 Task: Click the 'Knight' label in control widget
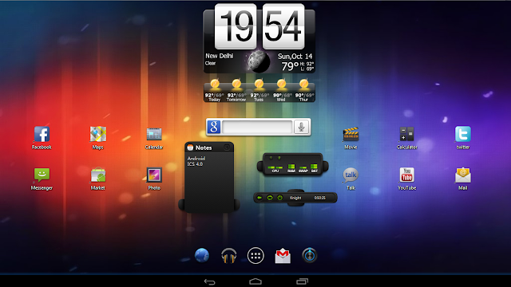[x=295, y=198]
